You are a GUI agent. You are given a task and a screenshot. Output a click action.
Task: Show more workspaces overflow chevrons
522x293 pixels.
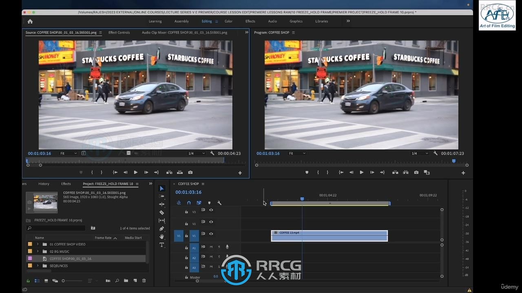348,21
